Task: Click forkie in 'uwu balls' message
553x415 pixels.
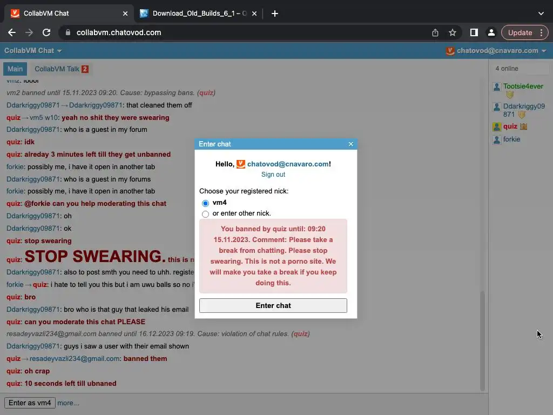Action: pyautogui.click(x=15, y=284)
